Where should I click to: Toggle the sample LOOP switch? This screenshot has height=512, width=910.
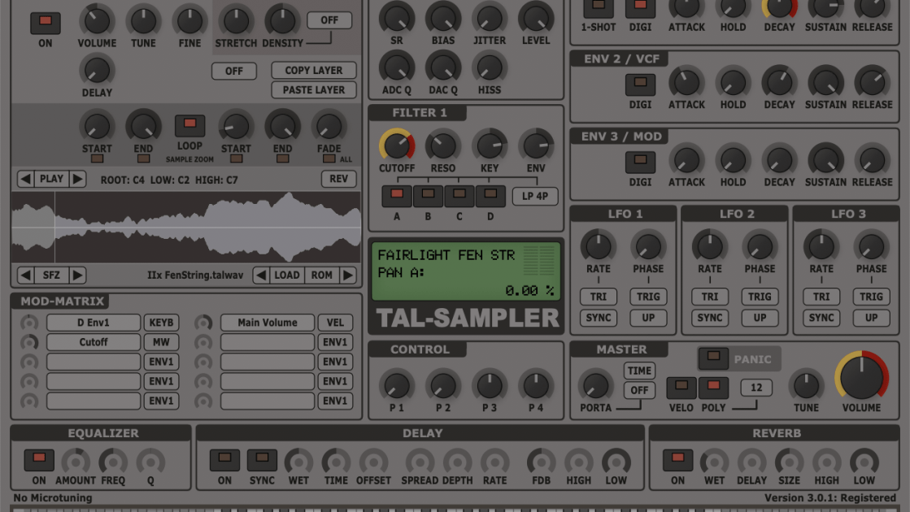(x=189, y=125)
